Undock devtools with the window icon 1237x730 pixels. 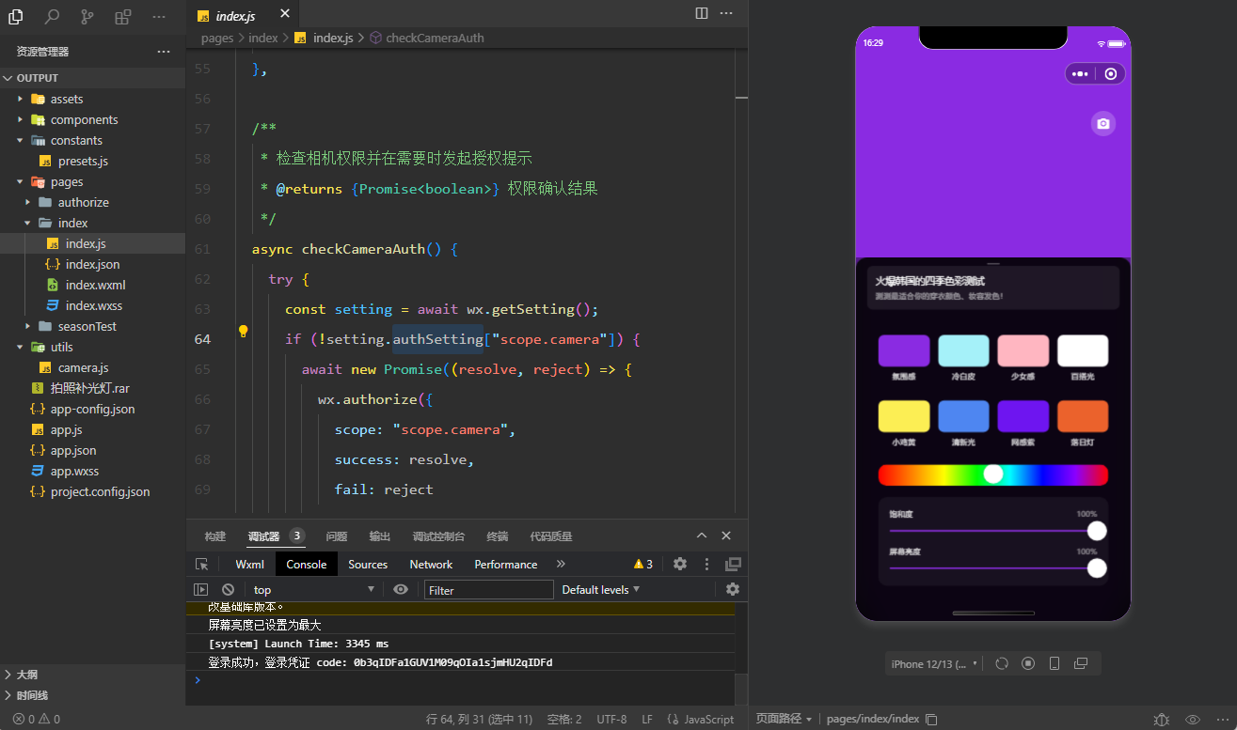click(733, 564)
